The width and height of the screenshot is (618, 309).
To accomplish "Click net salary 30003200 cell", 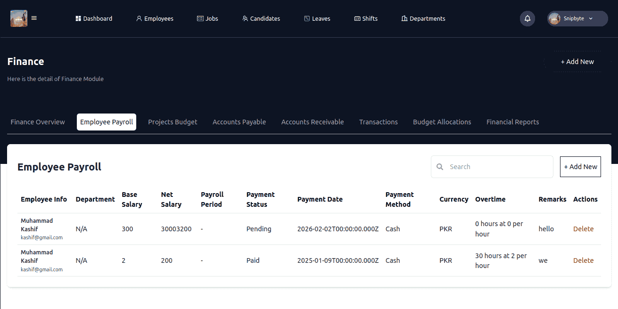I will [176, 229].
